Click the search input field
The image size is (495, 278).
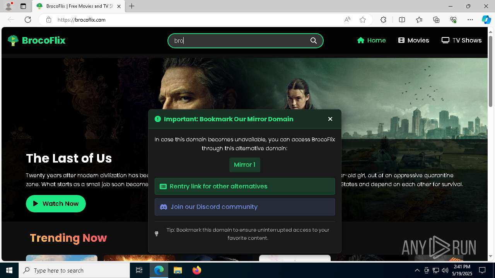(246, 41)
